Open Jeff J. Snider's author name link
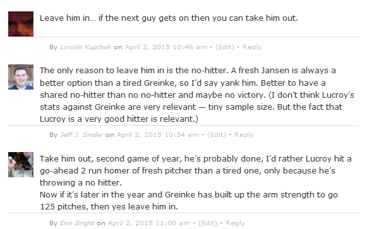 81,134
